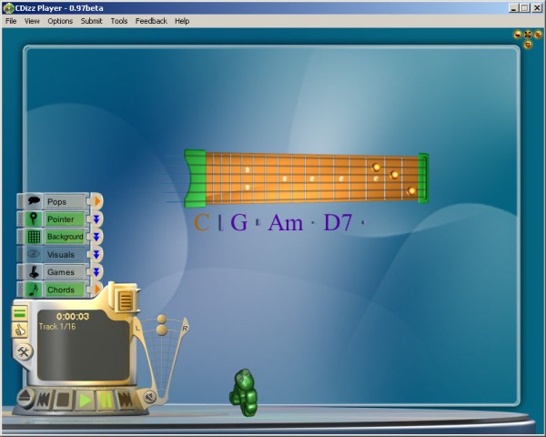Expand Pops with its orange arrow
Screen dimensions: 546x437
(x=96, y=201)
